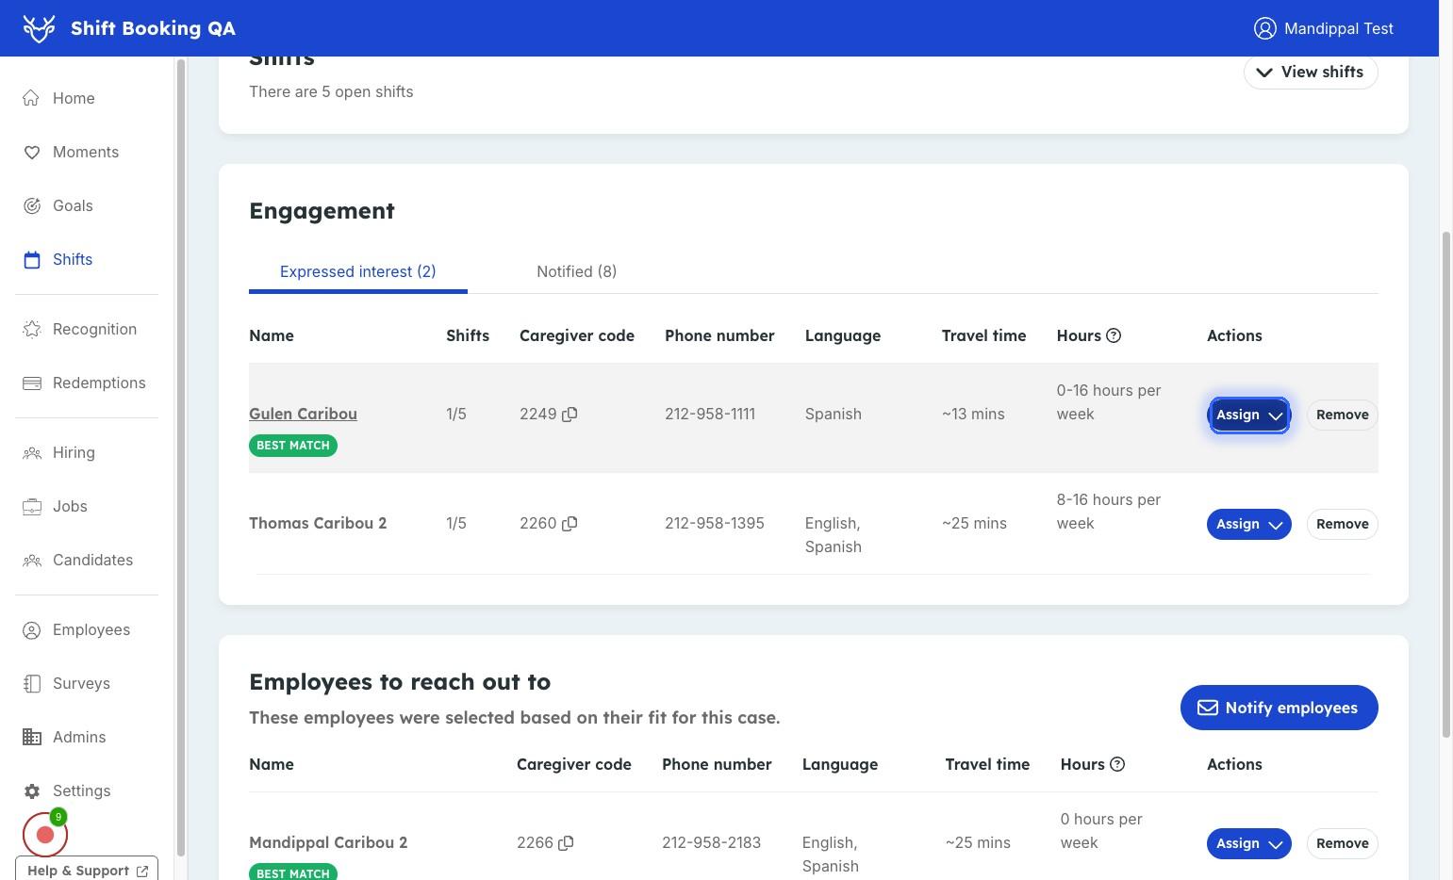This screenshot has width=1453, height=880.
Task: Click the red record button with badge
Action: (45, 834)
